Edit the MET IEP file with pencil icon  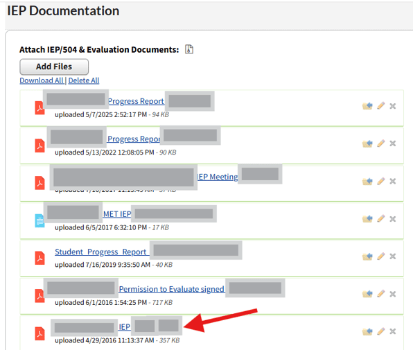[381, 219]
